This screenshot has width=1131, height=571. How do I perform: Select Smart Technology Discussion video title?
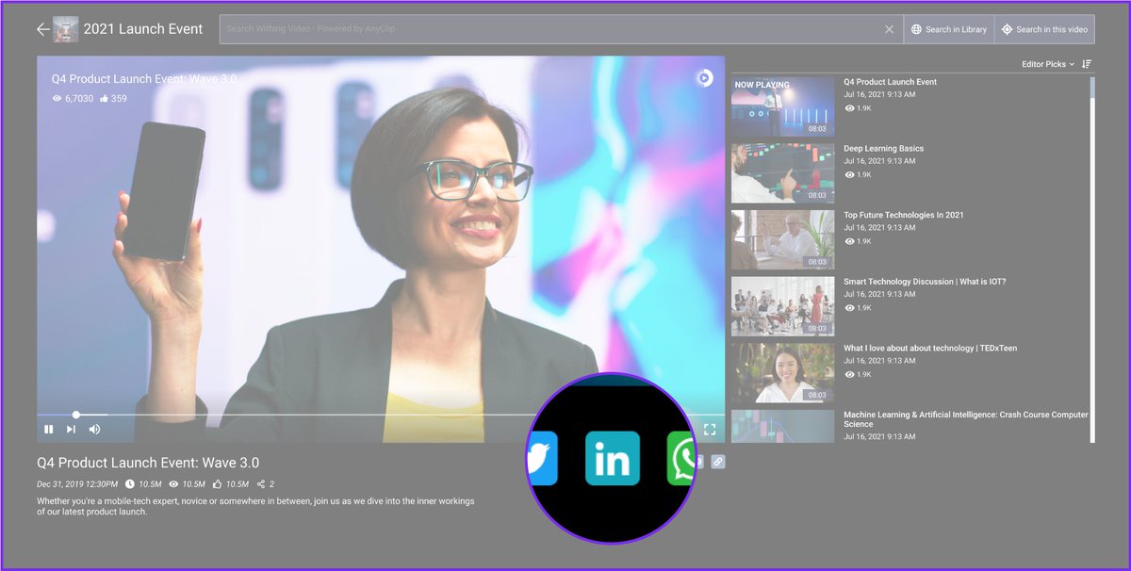point(925,282)
